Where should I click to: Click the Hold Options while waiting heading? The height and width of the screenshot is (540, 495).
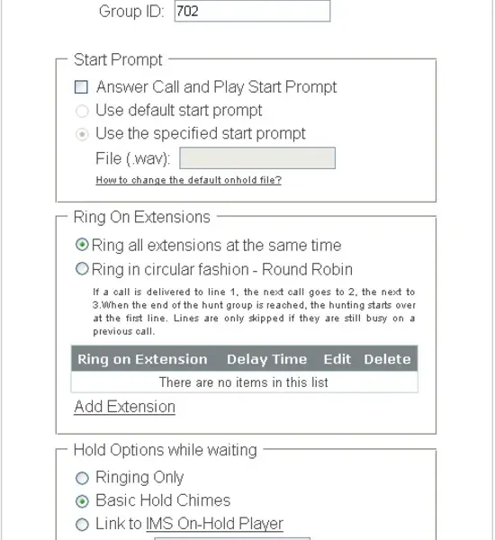point(166,450)
